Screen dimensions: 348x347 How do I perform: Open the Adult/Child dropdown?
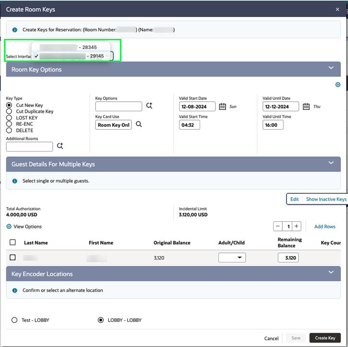coord(232,258)
